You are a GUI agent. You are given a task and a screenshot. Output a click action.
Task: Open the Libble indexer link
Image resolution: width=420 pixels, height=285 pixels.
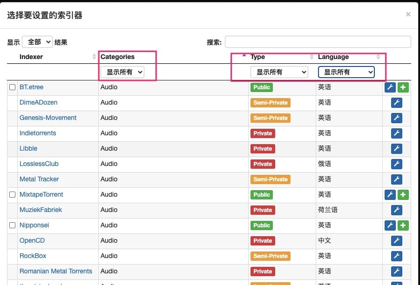pos(28,148)
